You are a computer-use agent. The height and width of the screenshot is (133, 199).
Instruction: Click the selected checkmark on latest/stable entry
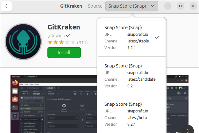157,37
